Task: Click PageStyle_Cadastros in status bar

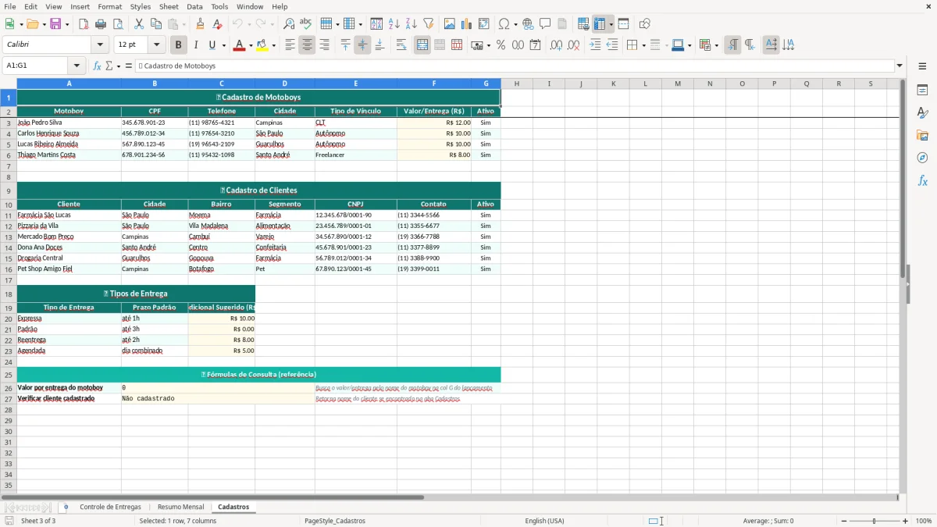Action: click(335, 521)
